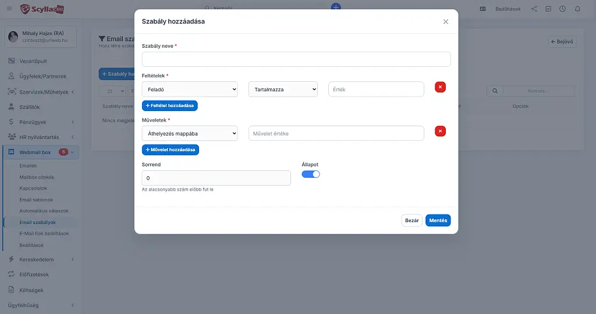Open the notifications bell
This screenshot has height=314, width=596.
[577, 9]
